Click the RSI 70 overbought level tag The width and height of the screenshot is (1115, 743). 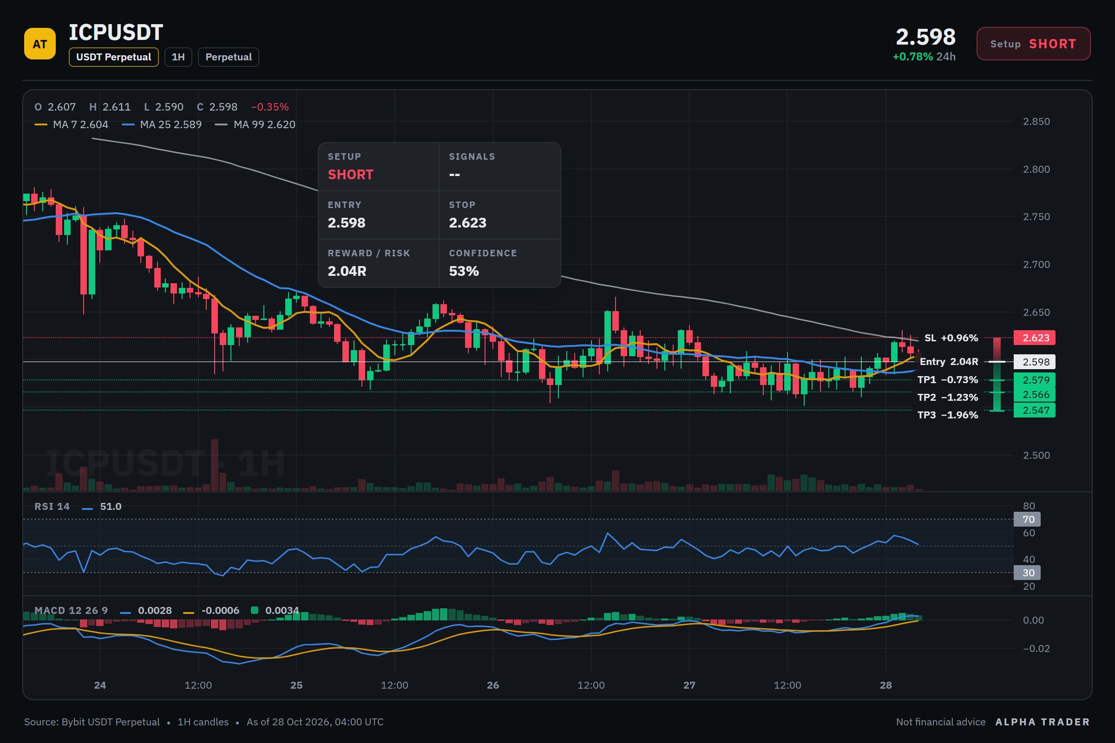[1027, 519]
